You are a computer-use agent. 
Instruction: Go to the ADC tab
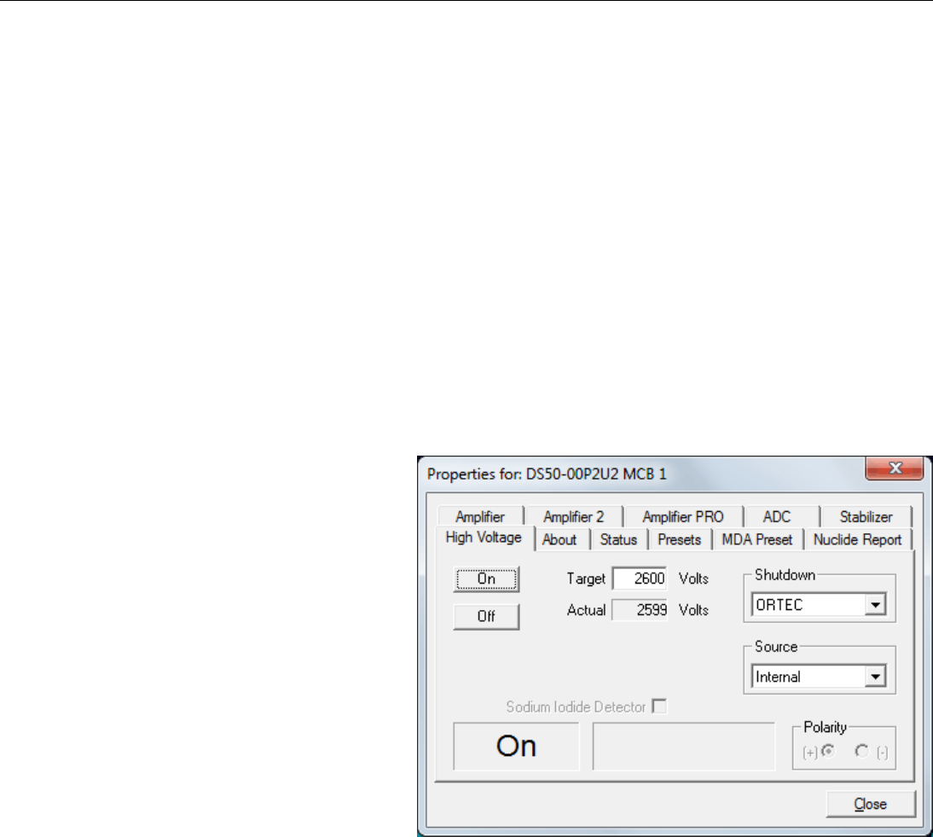777,516
